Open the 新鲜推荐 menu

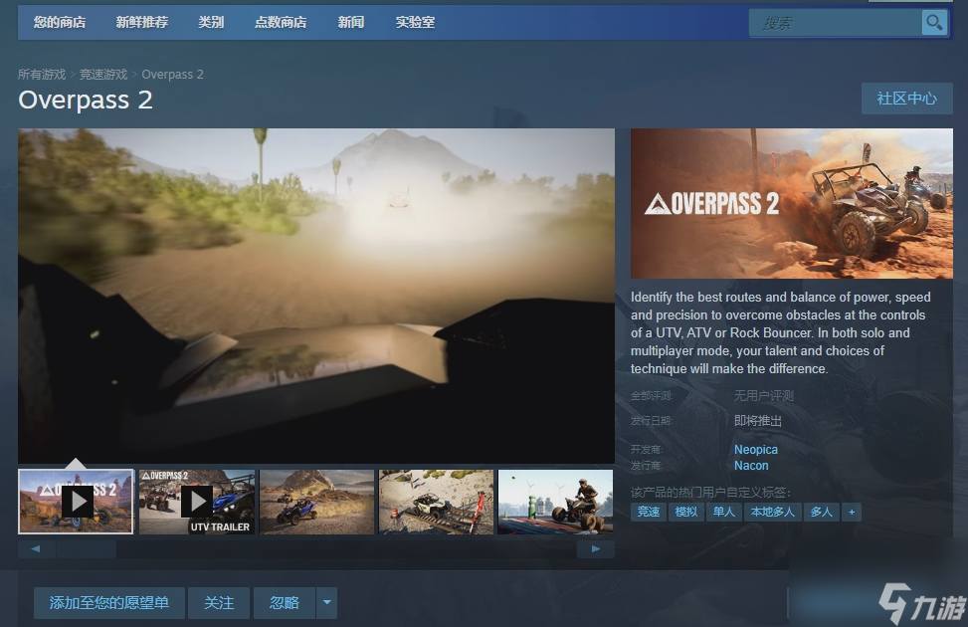coord(142,23)
